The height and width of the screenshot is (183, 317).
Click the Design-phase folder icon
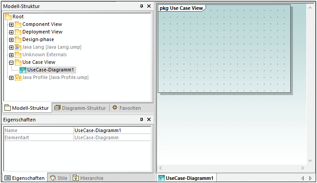[x=18, y=40]
